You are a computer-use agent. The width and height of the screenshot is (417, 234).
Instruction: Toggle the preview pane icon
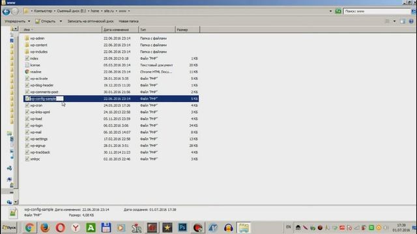[x=403, y=21]
